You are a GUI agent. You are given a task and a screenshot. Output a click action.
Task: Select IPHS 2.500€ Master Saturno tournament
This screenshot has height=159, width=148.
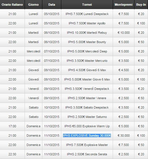(87, 117)
